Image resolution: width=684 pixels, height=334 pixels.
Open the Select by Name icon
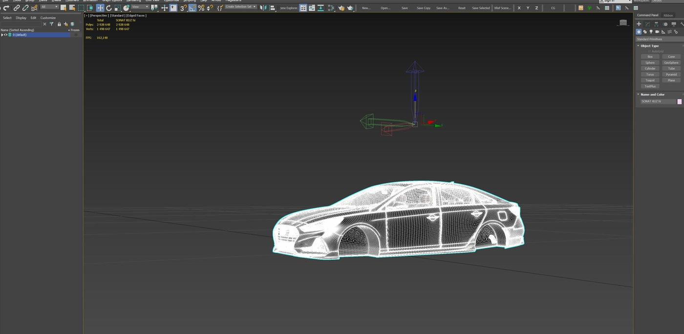pyautogui.click(x=72, y=8)
